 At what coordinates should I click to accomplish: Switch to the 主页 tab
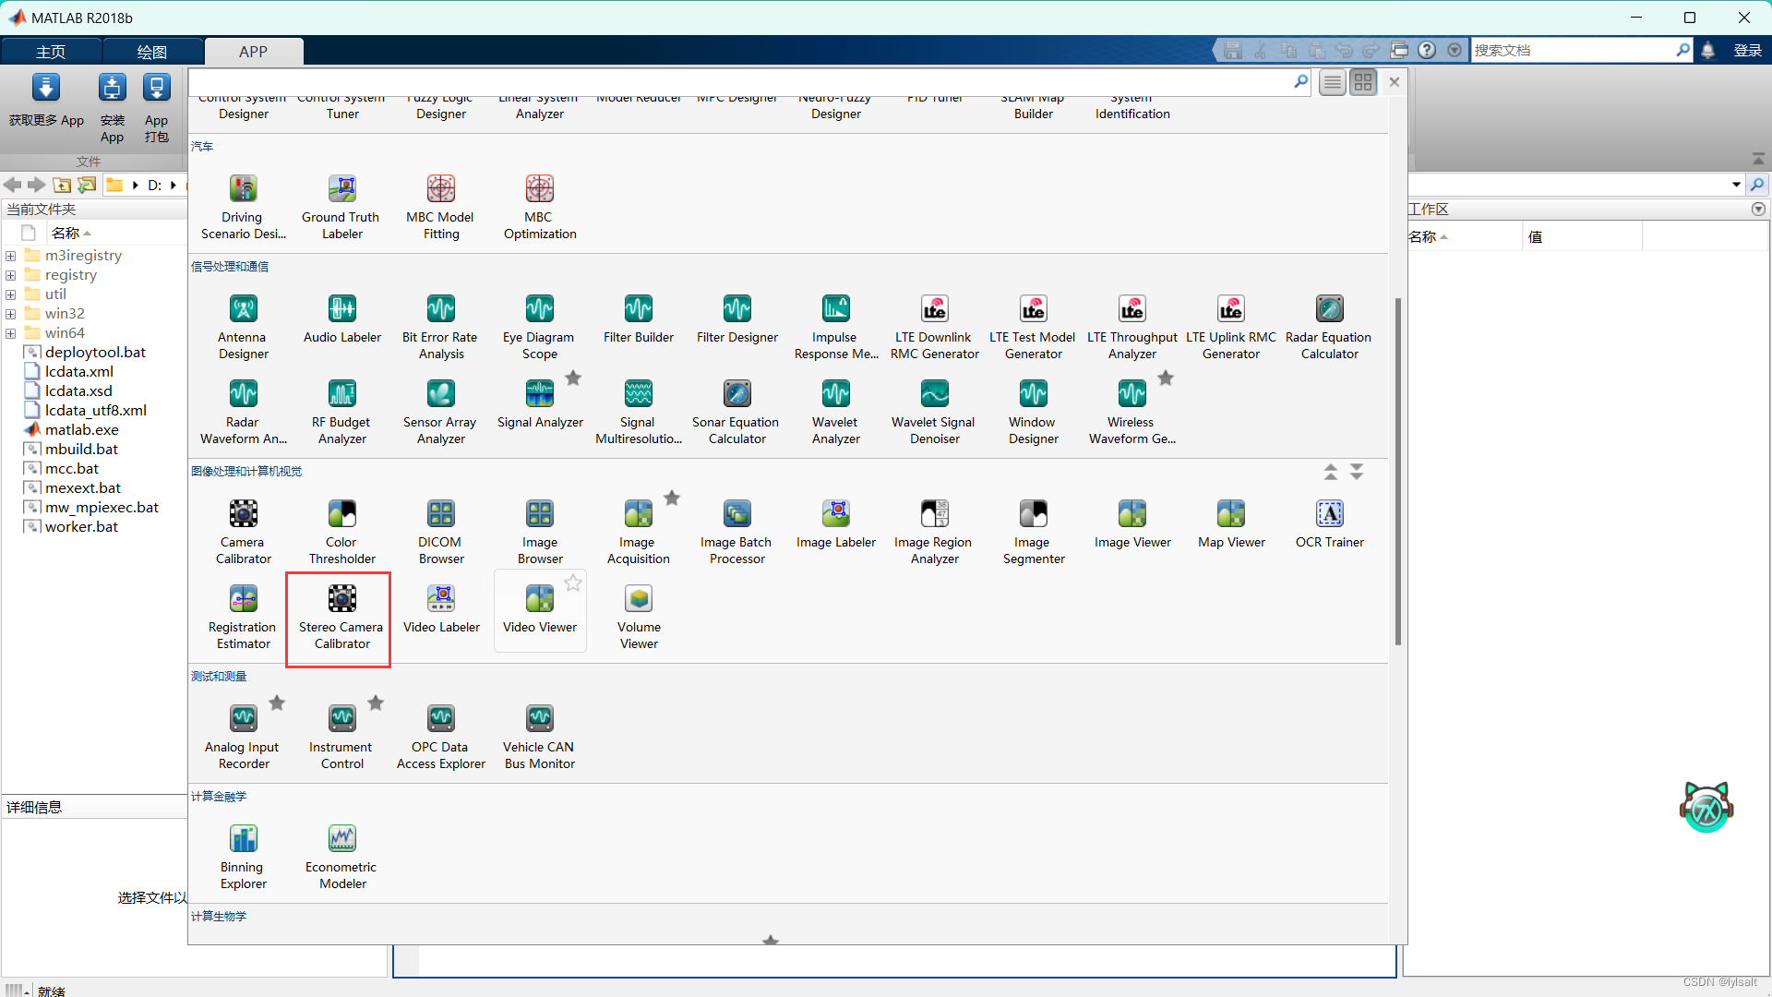pos(51,52)
